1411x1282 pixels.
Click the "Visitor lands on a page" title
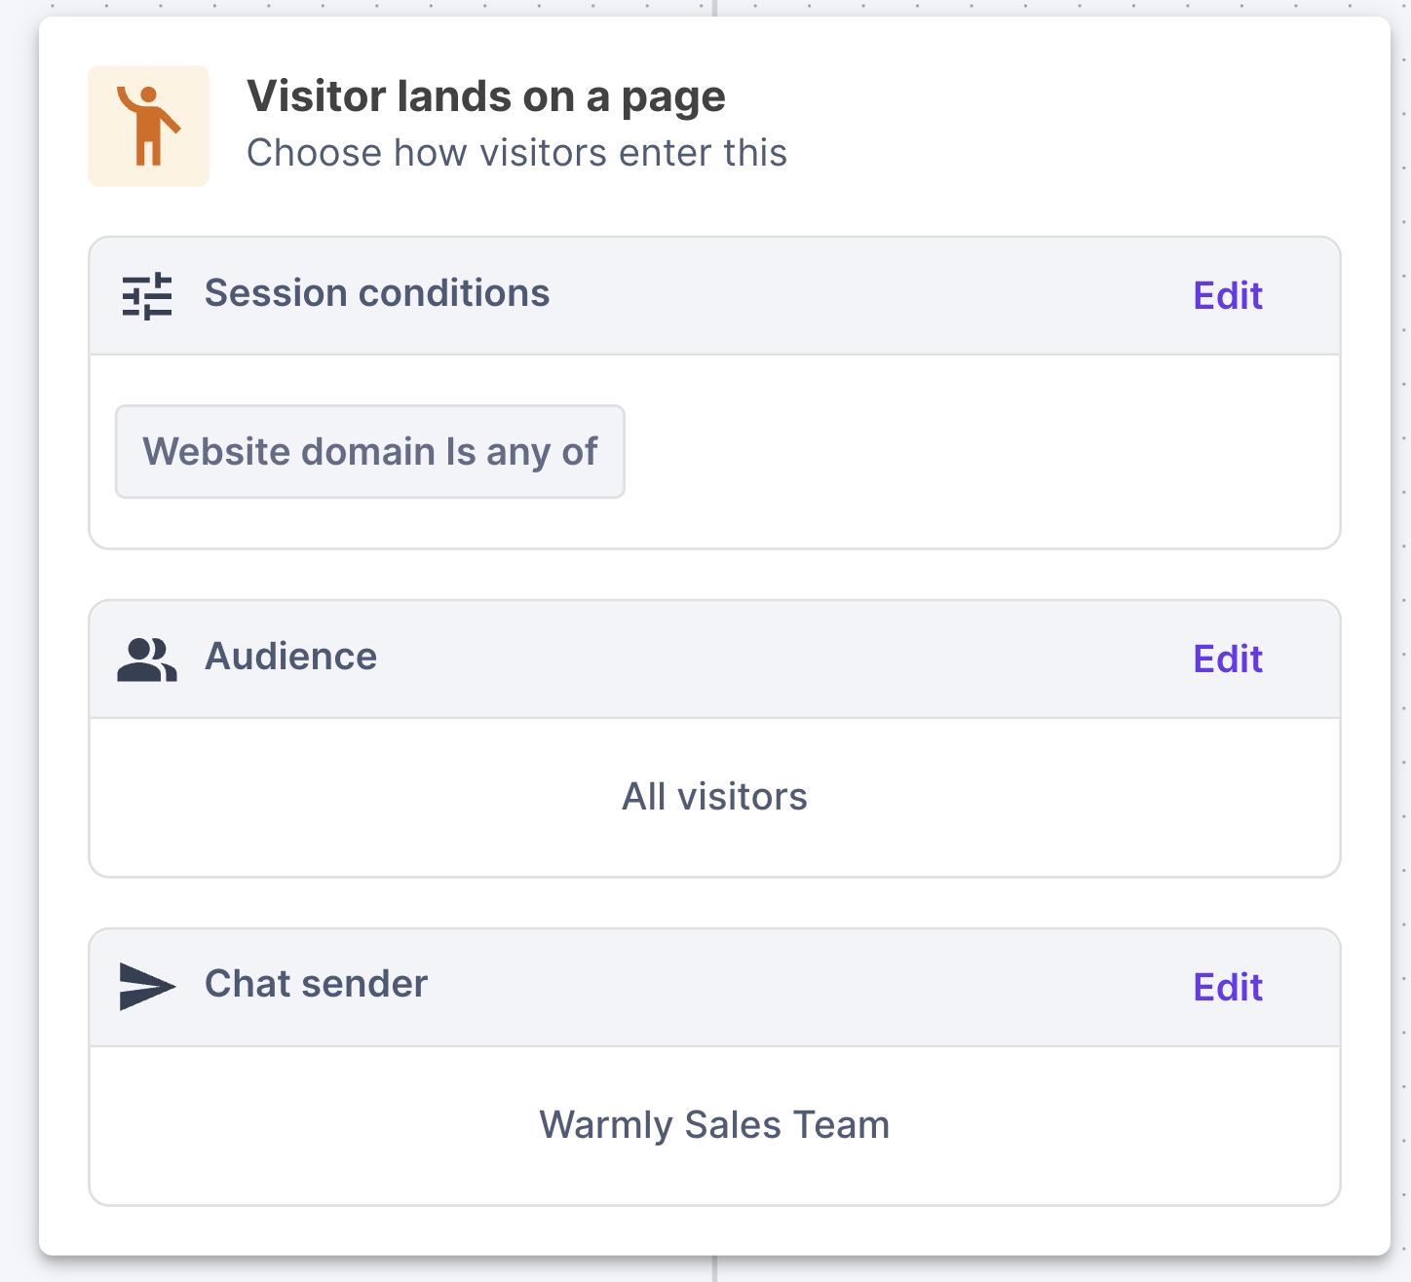(485, 96)
